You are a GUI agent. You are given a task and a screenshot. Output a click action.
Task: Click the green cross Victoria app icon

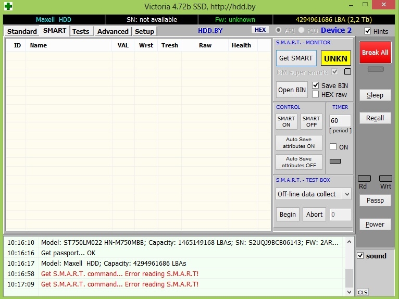coord(8,6)
